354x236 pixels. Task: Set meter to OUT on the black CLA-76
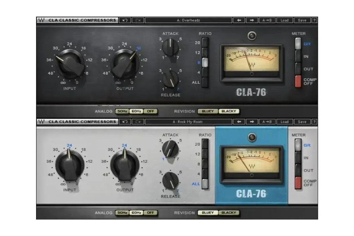[x=298, y=69]
